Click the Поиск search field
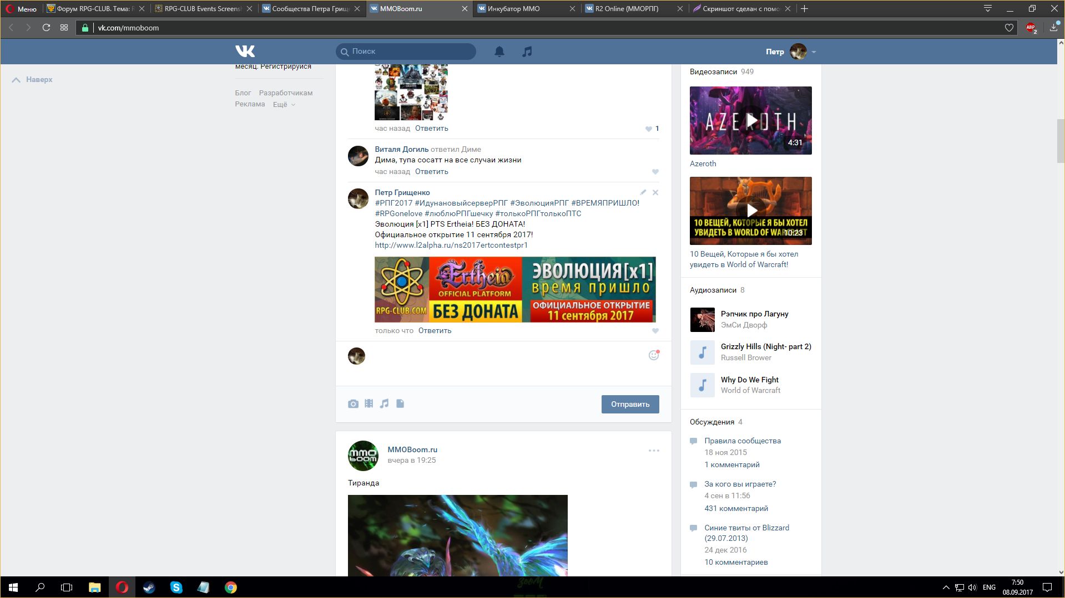 tap(406, 52)
